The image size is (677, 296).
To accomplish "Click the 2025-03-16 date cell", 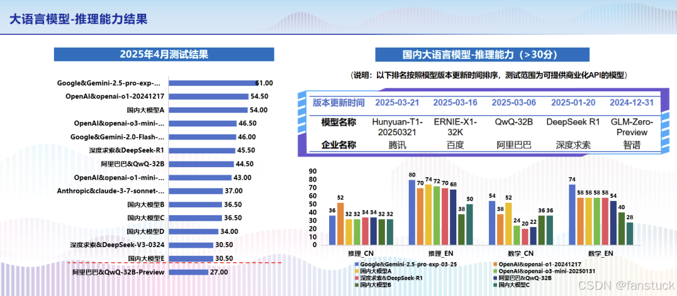I will coord(455,103).
